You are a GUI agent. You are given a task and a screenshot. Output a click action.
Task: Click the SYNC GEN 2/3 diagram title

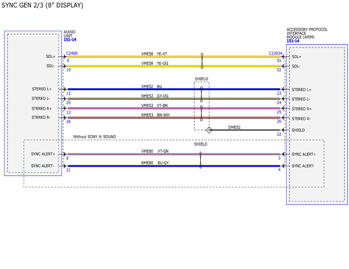click(x=42, y=5)
